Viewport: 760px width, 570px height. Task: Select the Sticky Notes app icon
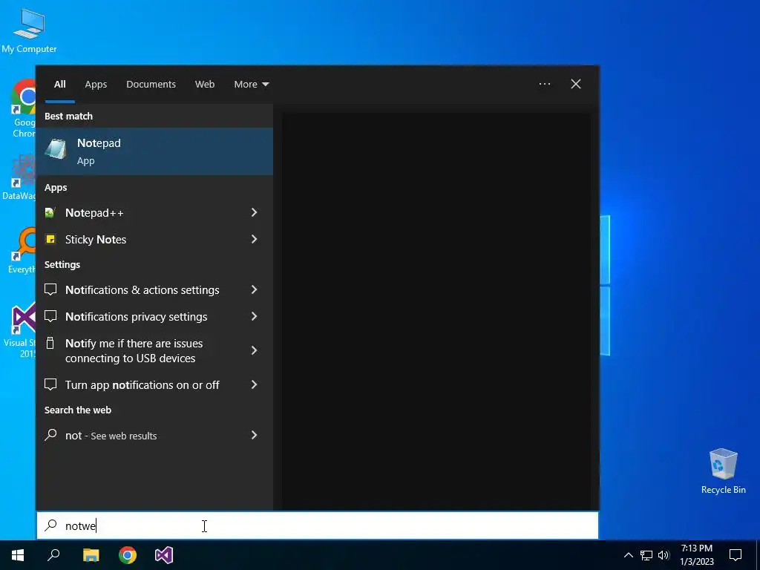[x=50, y=239]
